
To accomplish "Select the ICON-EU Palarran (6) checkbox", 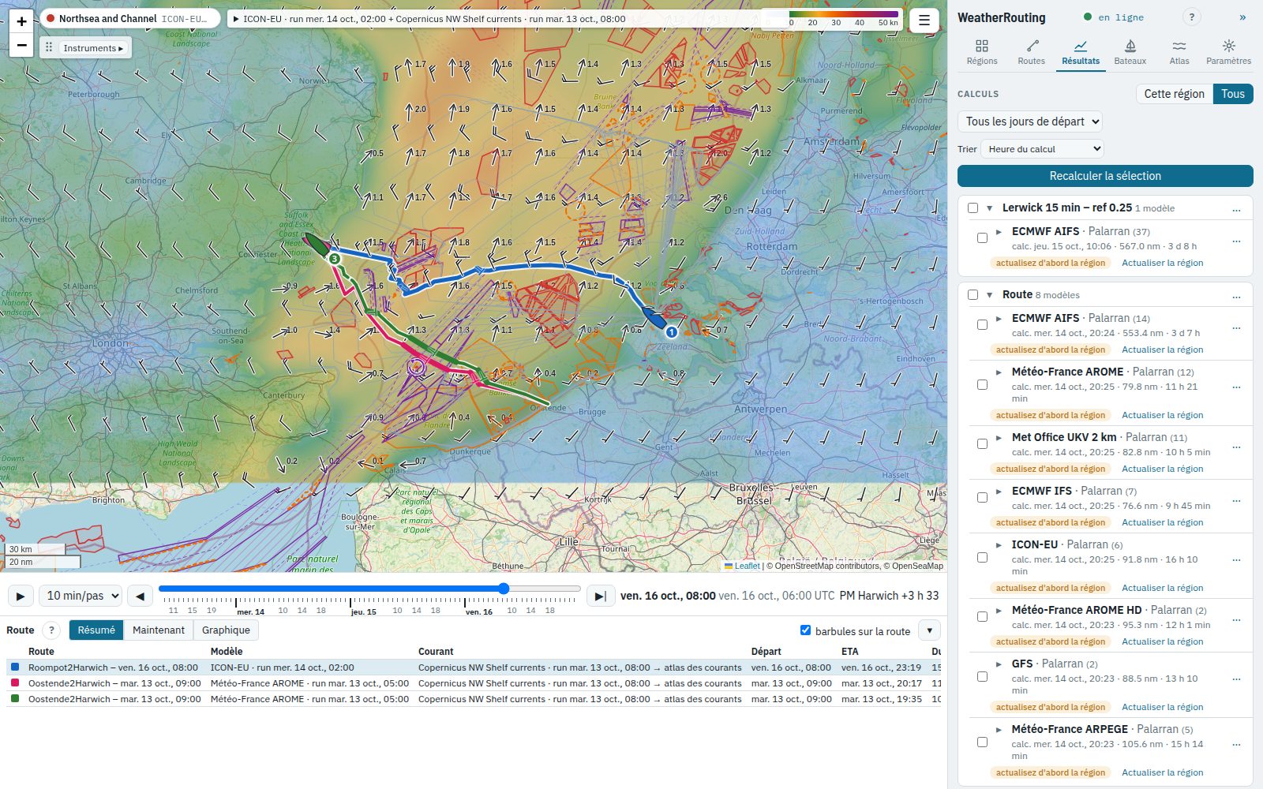I will click(982, 558).
